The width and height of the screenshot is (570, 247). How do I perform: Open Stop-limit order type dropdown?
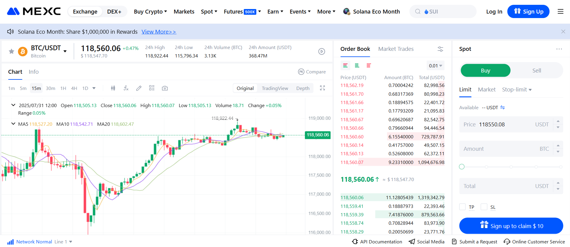[517, 89]
